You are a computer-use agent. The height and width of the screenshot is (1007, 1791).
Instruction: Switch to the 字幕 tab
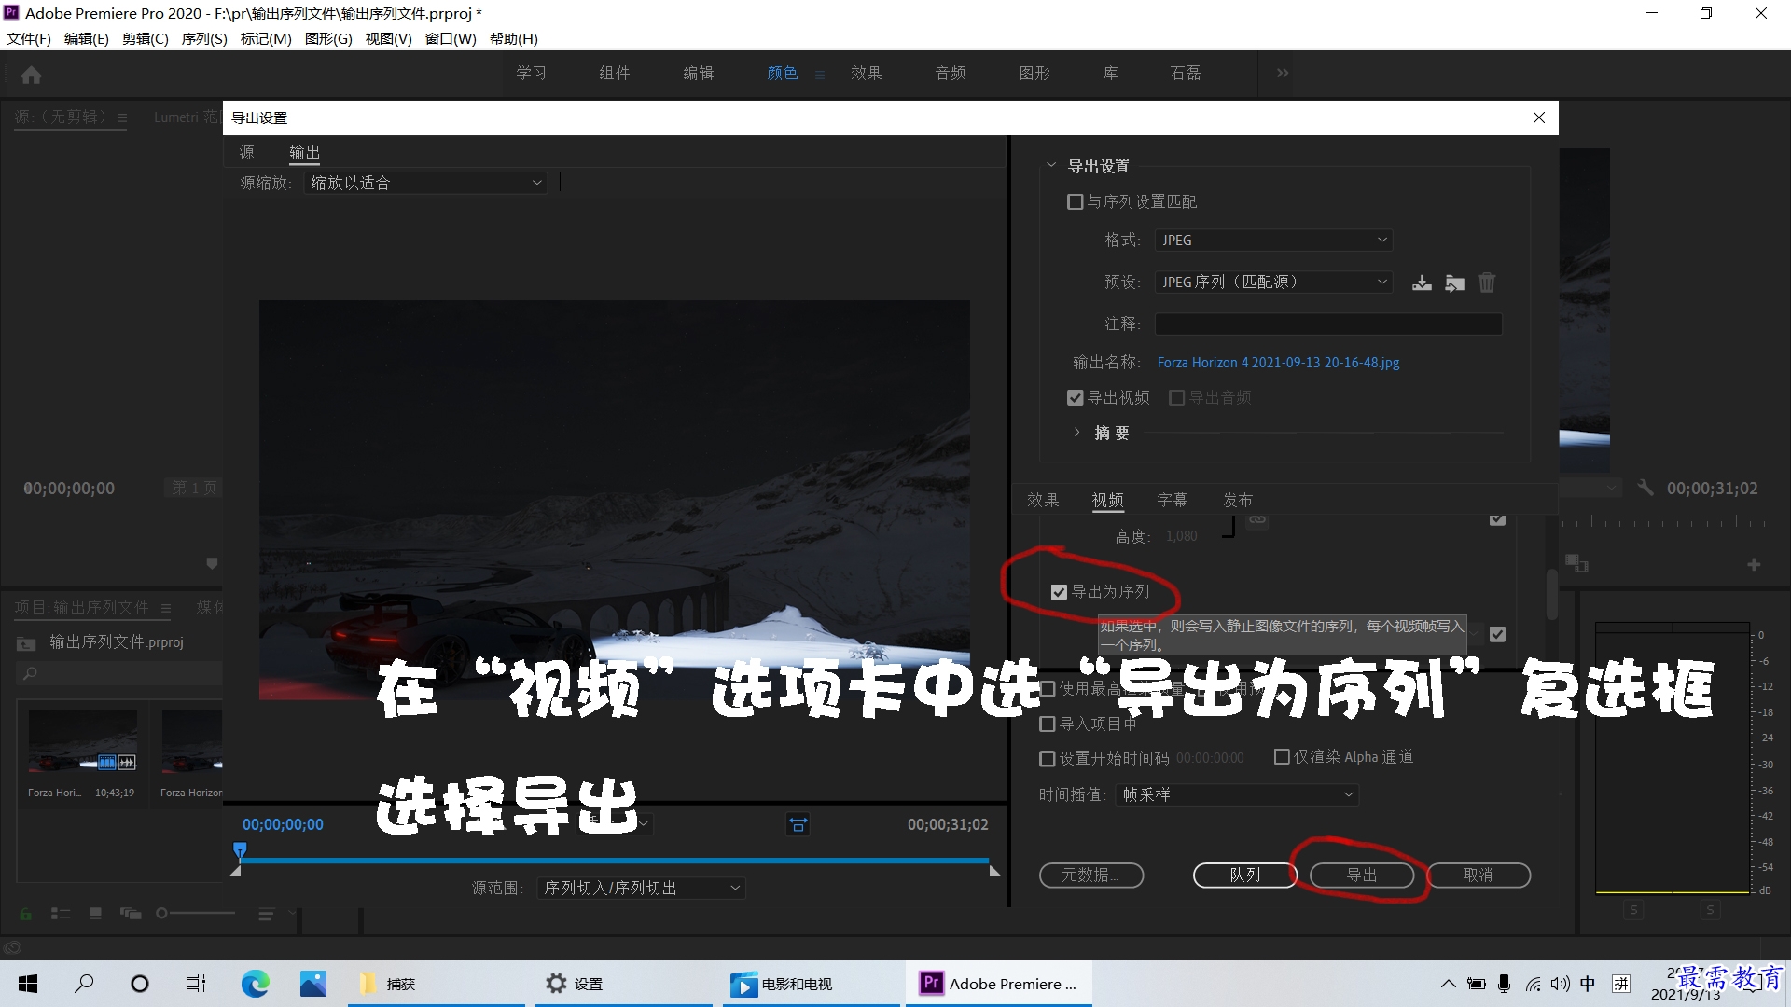(x=1173, y=501)
